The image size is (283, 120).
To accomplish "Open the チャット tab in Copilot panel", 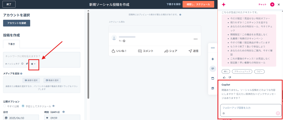I will point(262,4).
